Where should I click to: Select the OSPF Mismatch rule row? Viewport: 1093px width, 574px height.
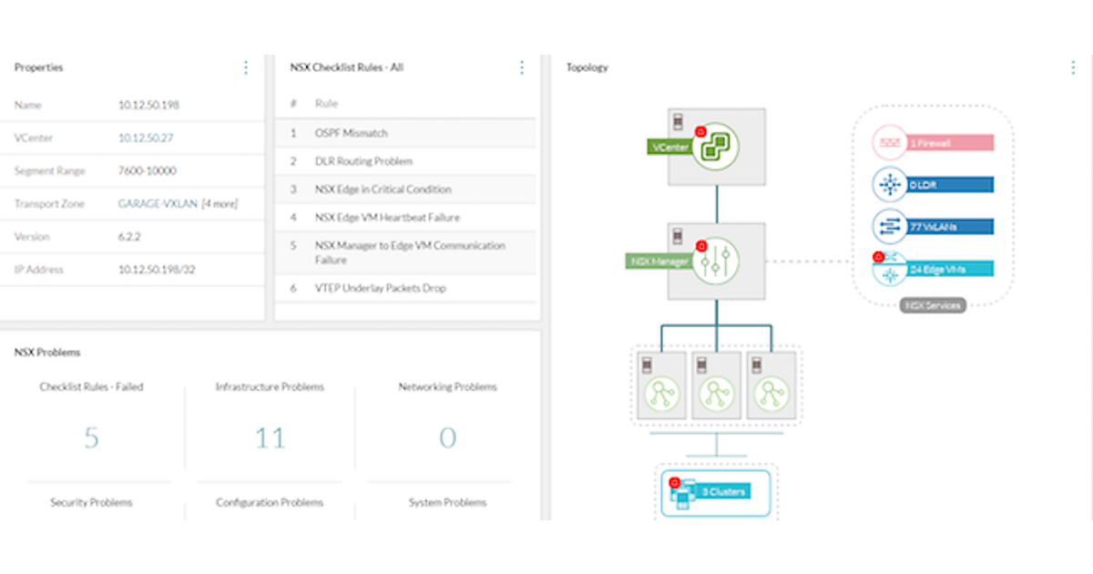(x=405, y=133)
